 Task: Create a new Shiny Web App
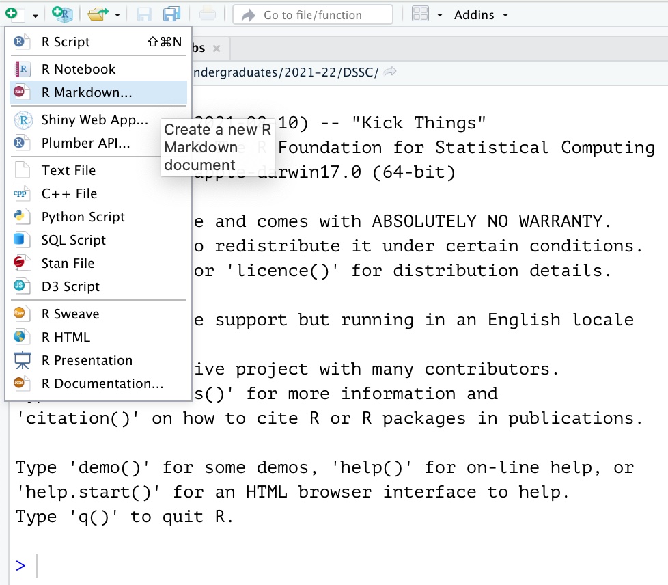(x=94, y=120)
